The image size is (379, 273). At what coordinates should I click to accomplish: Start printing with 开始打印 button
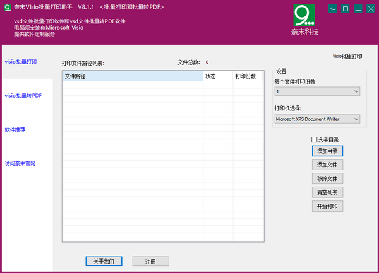[x=327, y=206]
